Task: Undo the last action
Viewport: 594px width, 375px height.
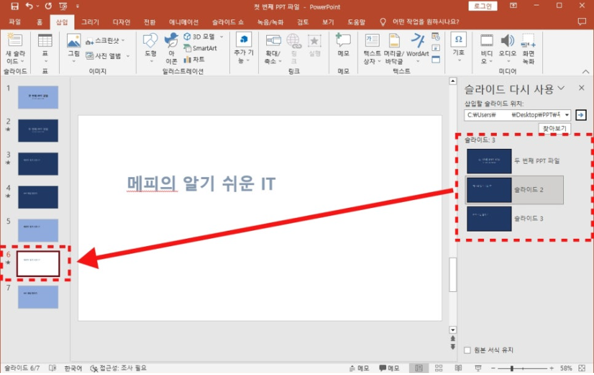Action: click(x=29, y=6)
